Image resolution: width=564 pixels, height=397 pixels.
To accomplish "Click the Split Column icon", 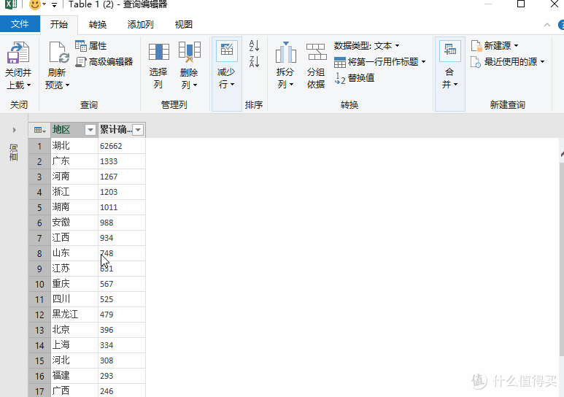I will point(285,53).
